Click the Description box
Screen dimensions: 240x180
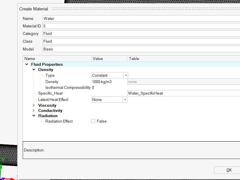[131, 150]
